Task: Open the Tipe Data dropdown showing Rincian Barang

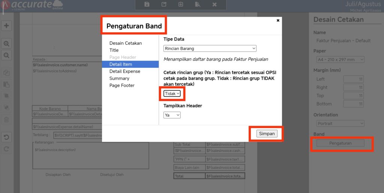Action: (x=210, y=48)
